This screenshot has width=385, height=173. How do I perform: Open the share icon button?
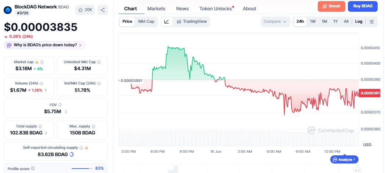coord(102,10)
